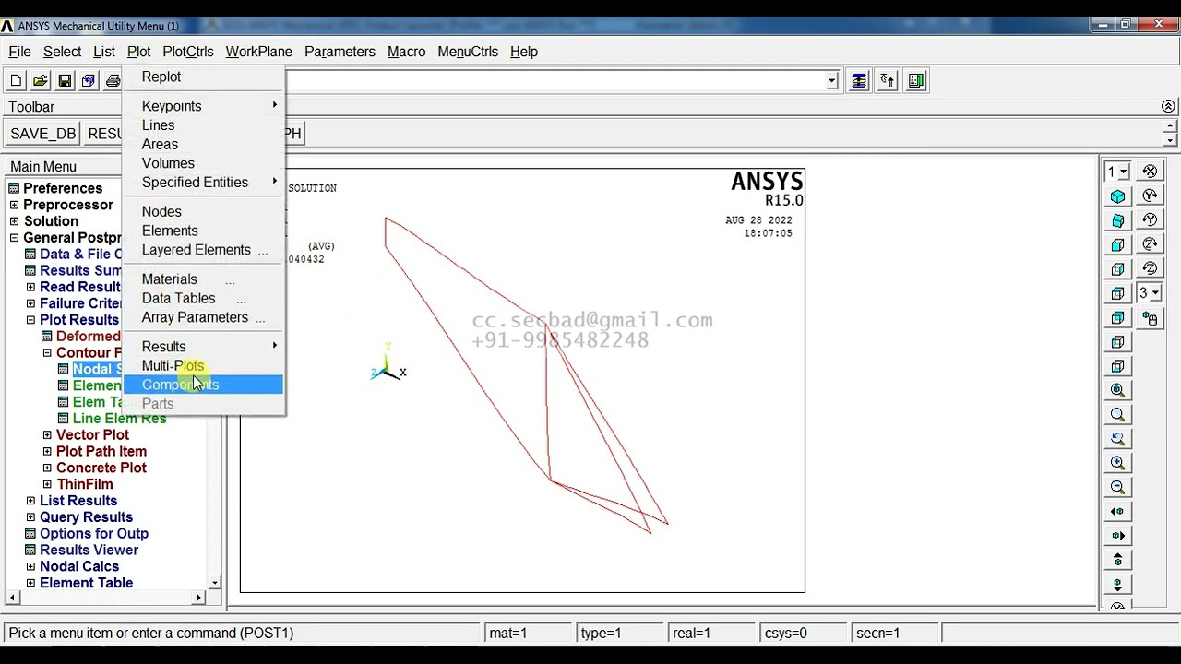
Task: Select the Isometric View cube icon
Action: [x=1117, y=196]
